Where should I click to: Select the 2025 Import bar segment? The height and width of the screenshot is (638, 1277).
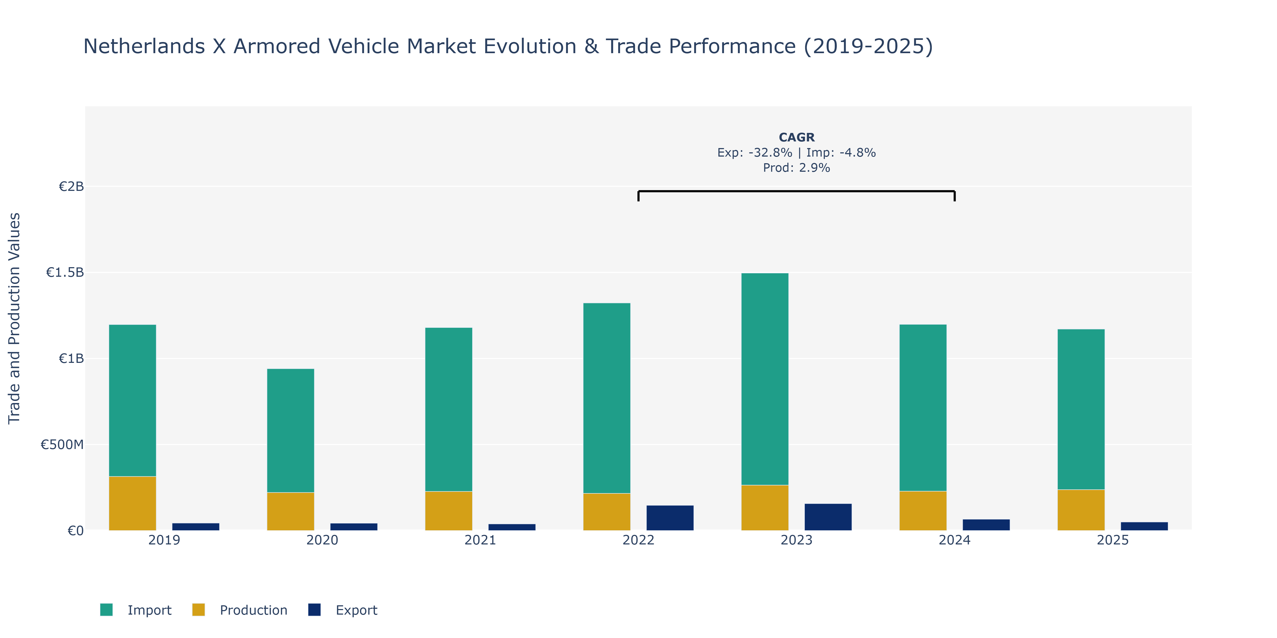[x=1081, y=409]
